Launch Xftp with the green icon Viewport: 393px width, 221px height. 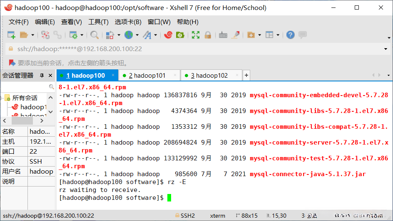(180, 35)
